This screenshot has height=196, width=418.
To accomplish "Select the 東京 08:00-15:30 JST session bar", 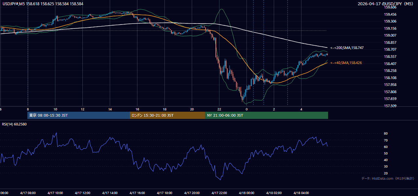I will click(78, 115).
